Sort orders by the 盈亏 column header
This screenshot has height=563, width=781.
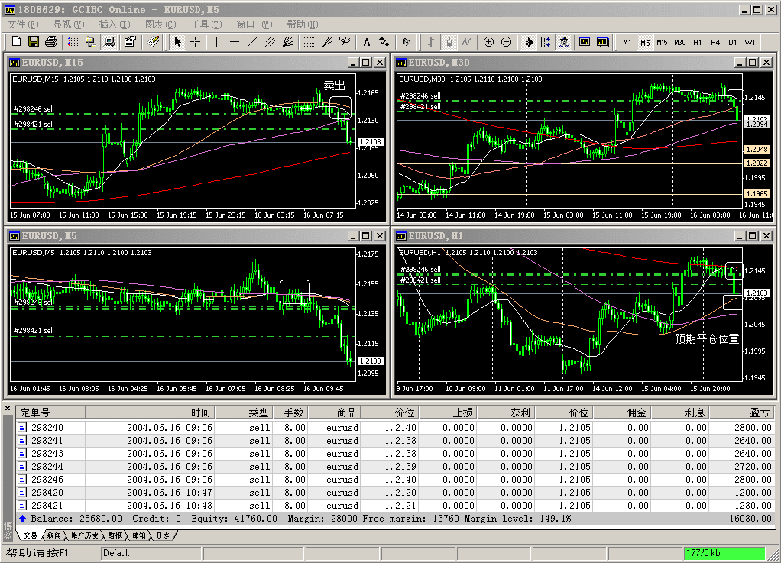coord(759,413)
